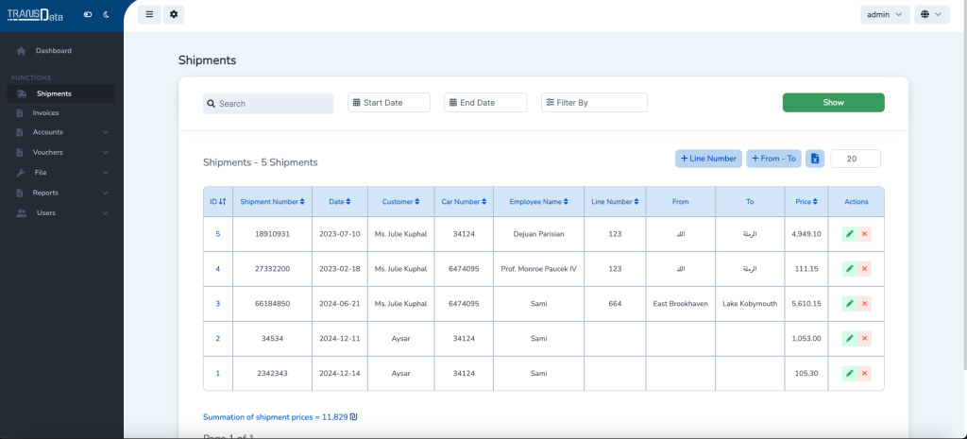Open shipment ID 5 link
Image resolution: width=967 pixels, height=439 pixels.
tap(218, 234)
